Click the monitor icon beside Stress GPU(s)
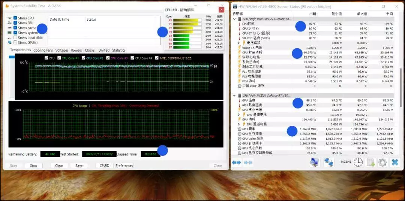Screen dimensions: 405x201 (x=10, y=43)
